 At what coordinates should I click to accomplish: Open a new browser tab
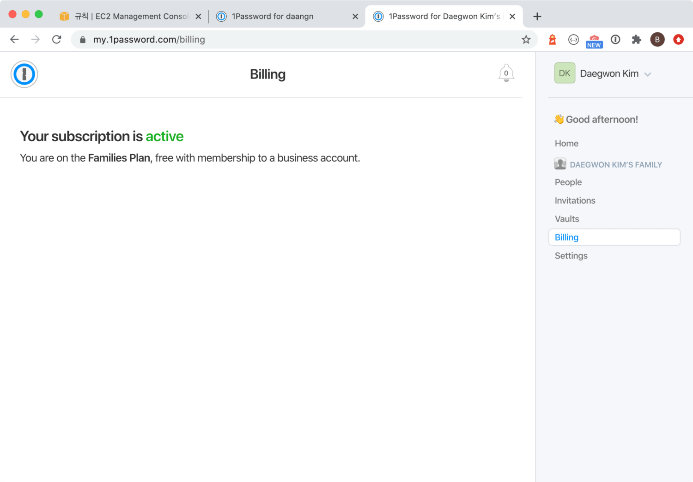tap(537, 17)
